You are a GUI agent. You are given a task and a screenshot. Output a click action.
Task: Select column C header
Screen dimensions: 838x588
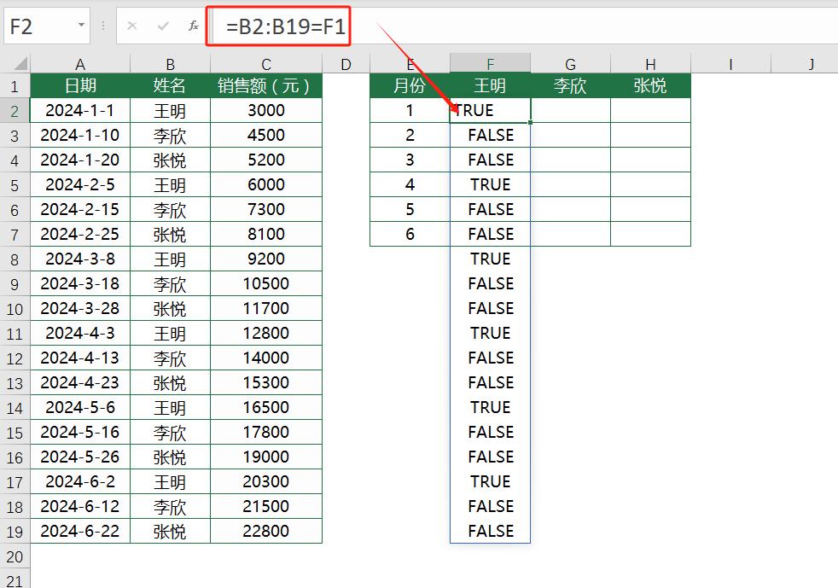pyautogui.click(x=266, y=64)
